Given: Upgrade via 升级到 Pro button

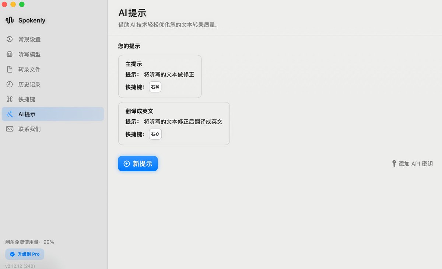Looking at the screenshot, I should click(x=25, y=254).
